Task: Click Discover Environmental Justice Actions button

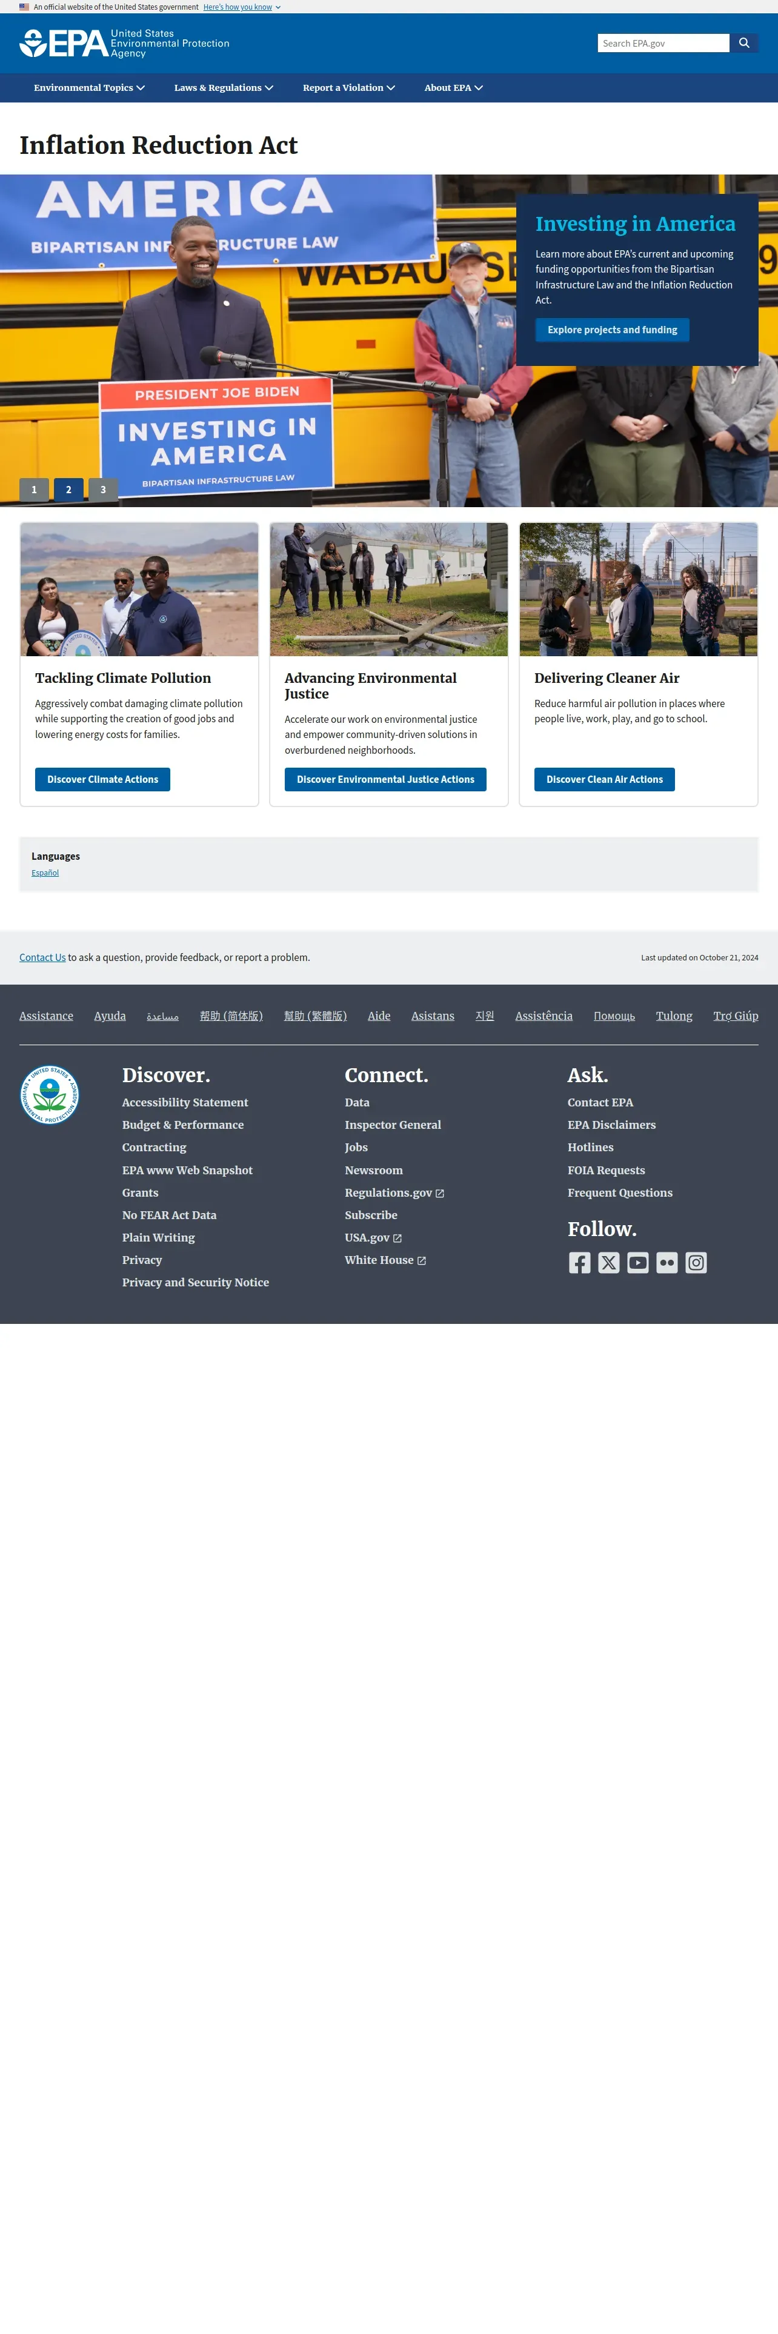Action: pos(385,779)
